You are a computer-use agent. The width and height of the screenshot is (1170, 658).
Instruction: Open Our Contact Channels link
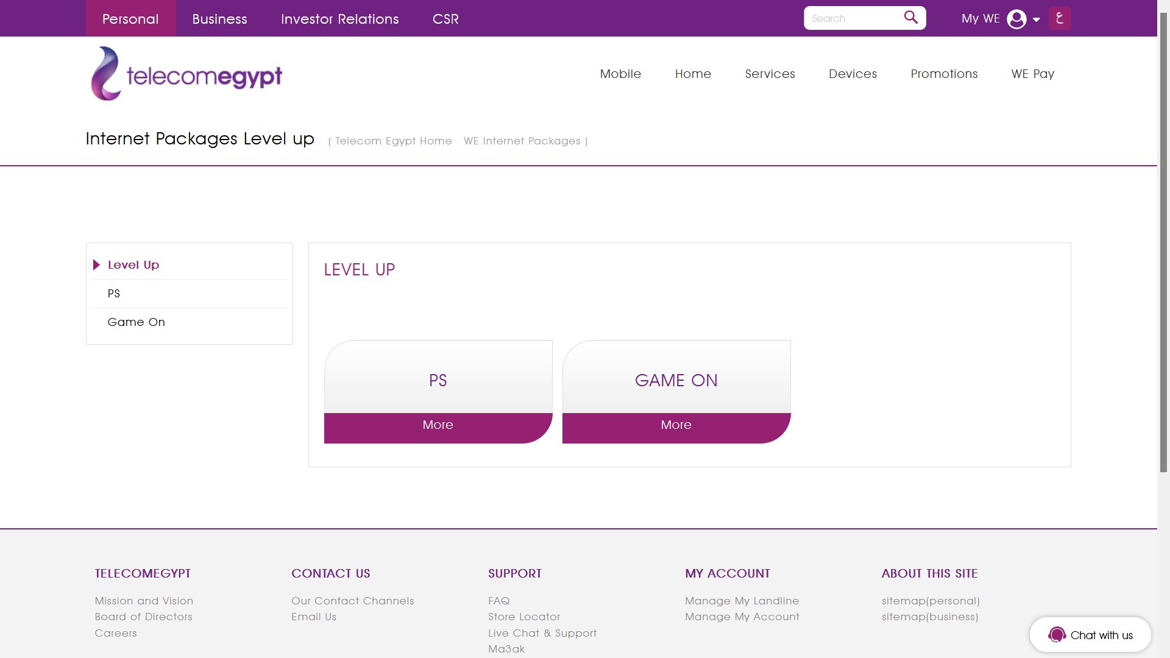coord(352,601)
